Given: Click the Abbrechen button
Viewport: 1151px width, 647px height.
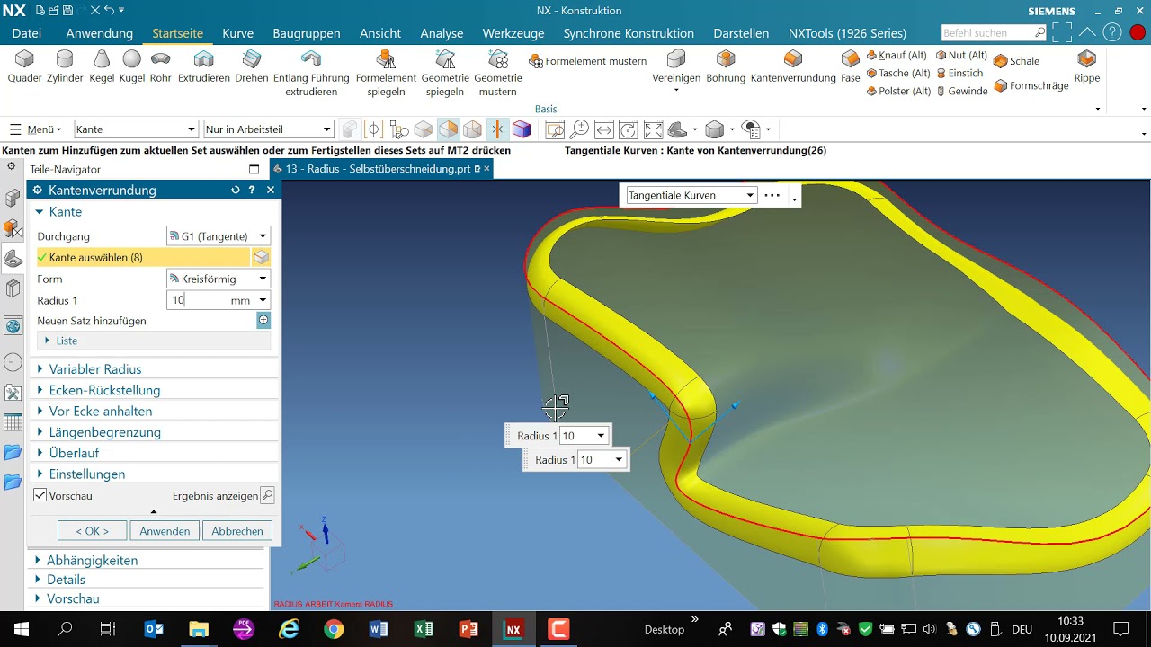Looking at the screenshot, I should [237, 531].
